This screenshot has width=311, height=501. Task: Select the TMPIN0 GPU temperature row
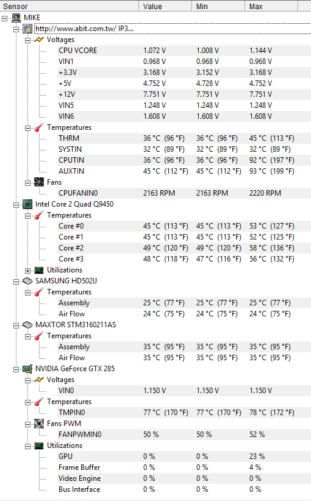click(x=184, y=413)
